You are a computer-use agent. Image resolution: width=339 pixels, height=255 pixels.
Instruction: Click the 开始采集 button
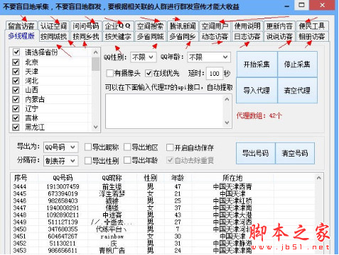257,64
